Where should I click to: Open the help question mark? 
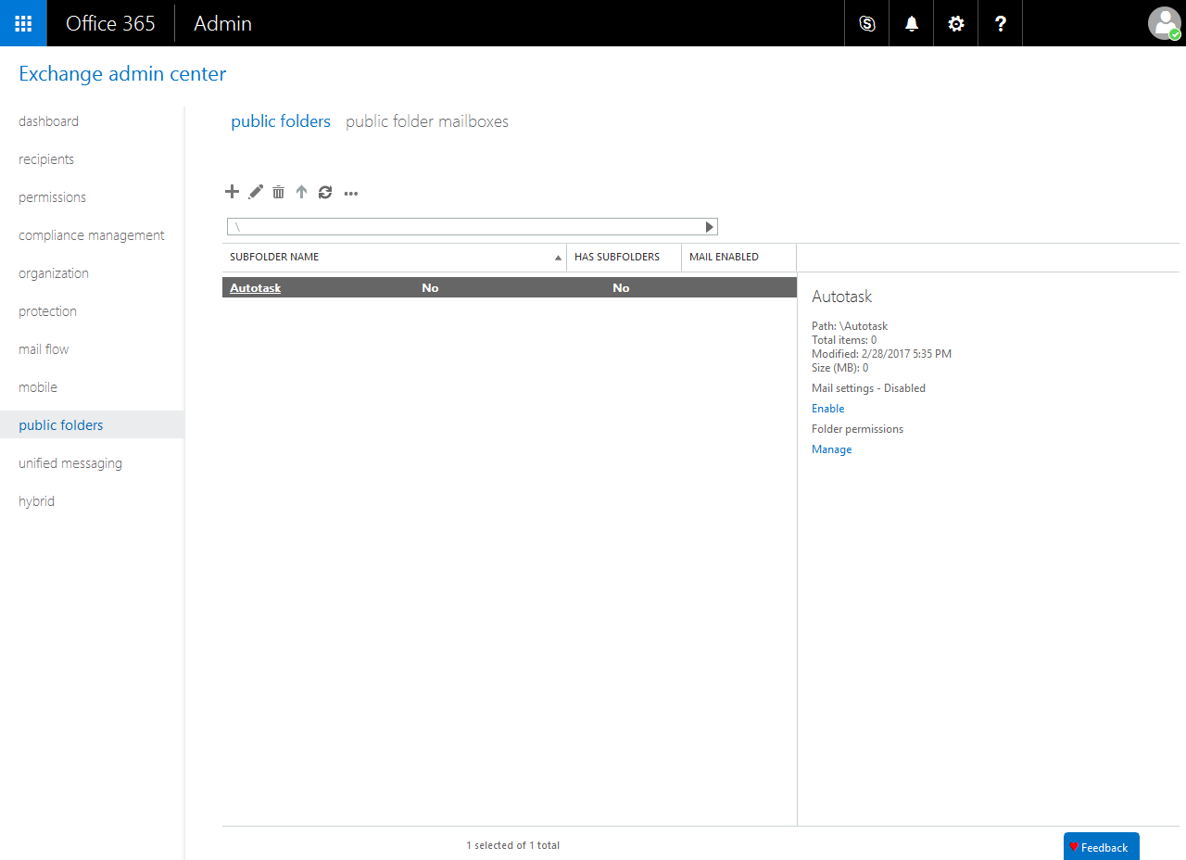pyautogui.click(x=1001, y=23)
